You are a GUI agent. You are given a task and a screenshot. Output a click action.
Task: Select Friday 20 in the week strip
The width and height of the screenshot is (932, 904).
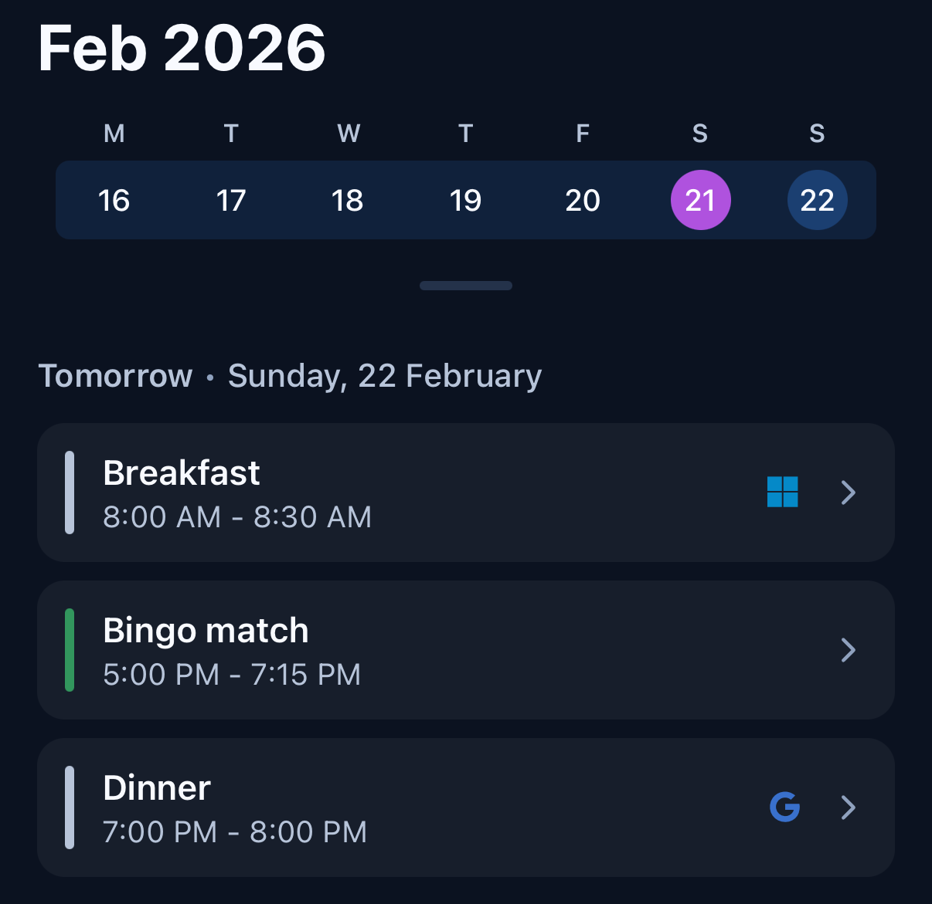coord(583,201)
